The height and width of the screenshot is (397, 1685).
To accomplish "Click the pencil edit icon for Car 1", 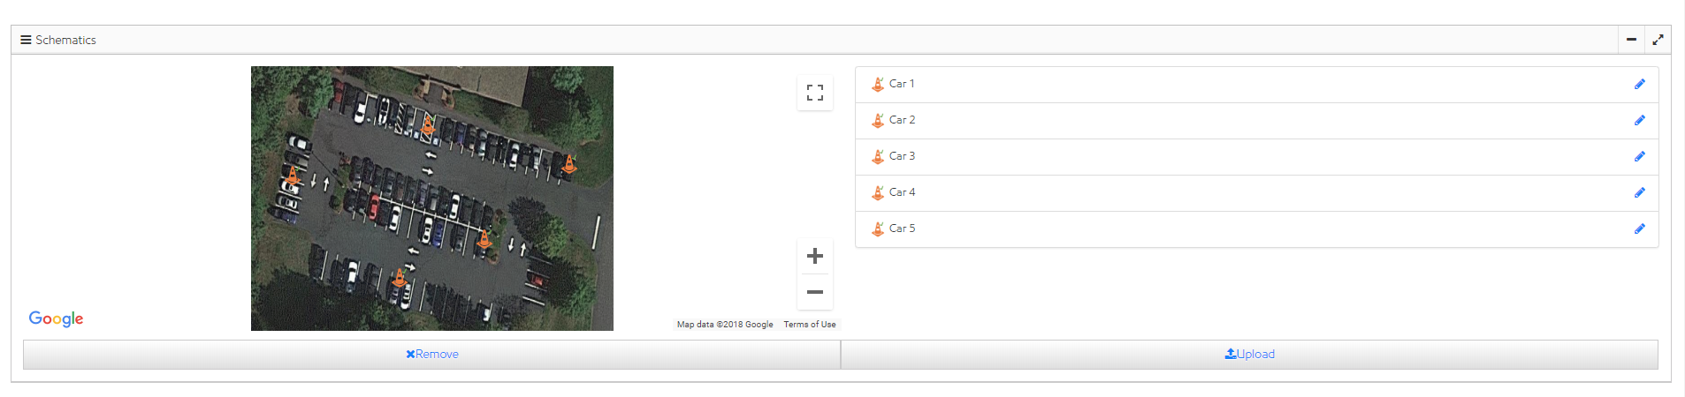I will point(1639,85).
